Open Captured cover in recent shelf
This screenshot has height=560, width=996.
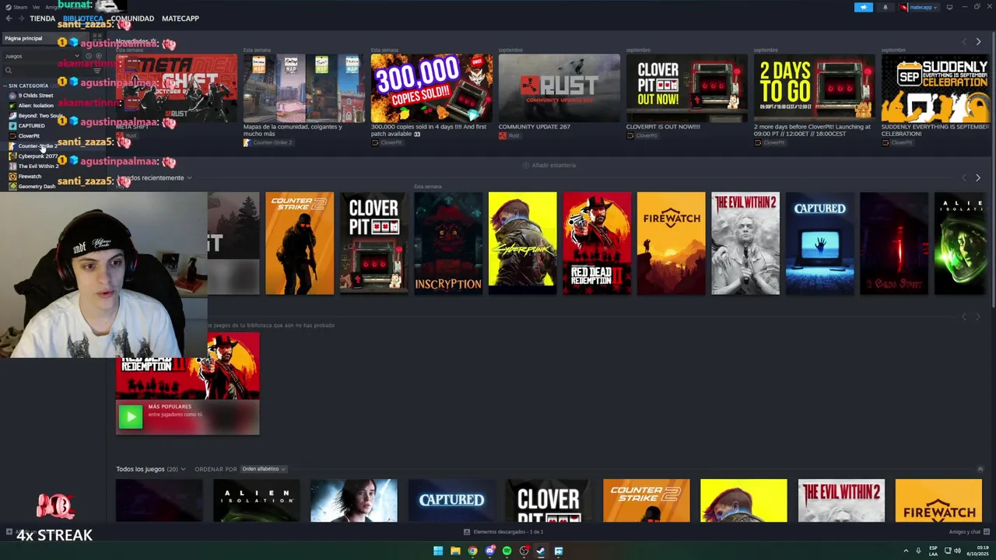819,243
